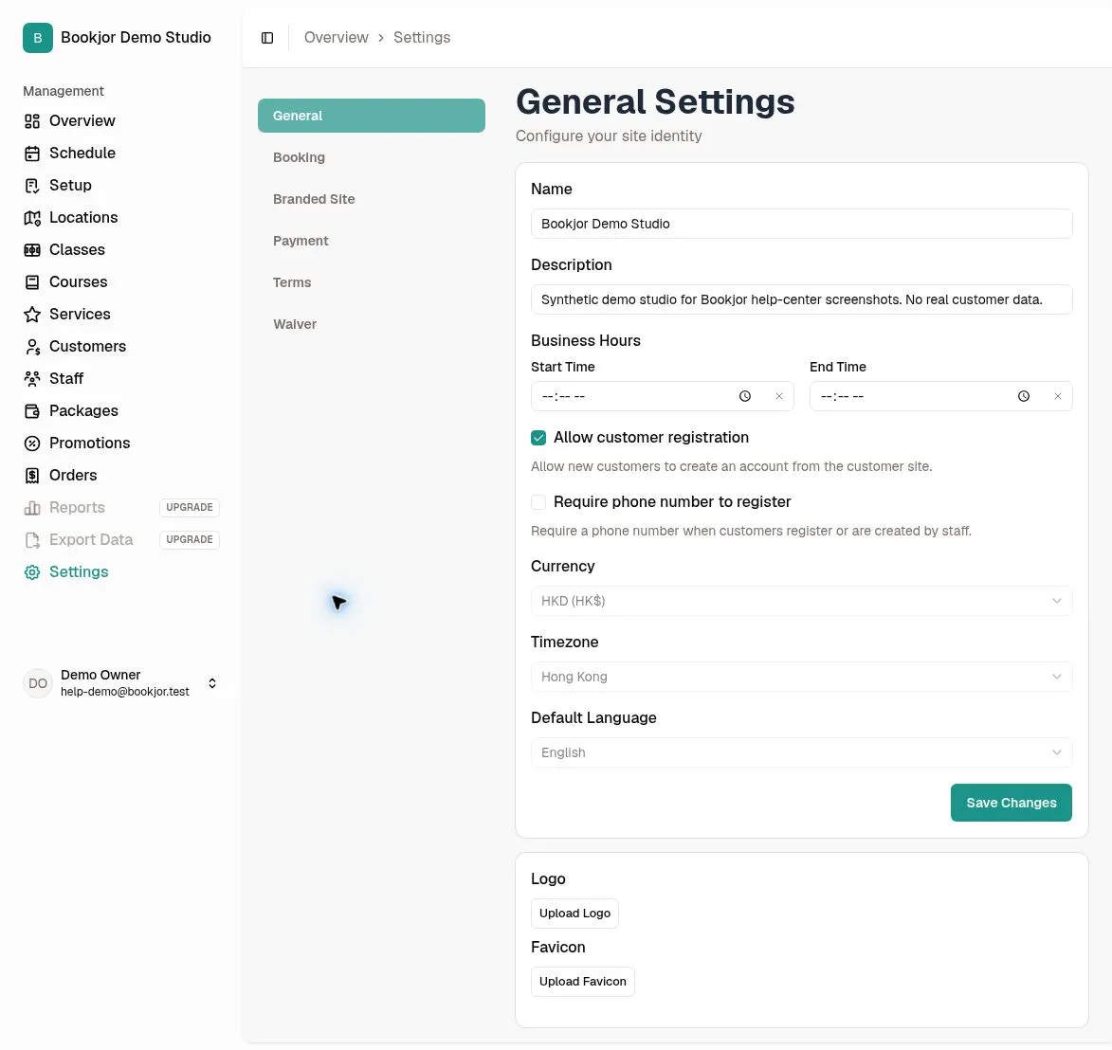Open Staff from the sidebar menu
The width and height of the screenshot is (1112, 1050).
(x=66, y=379)
